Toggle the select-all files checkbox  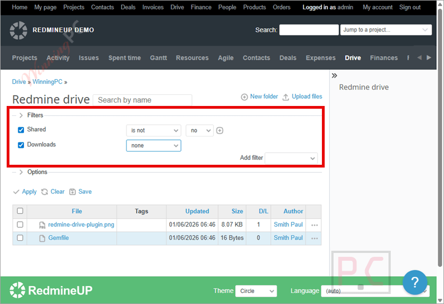click(20, 211)
